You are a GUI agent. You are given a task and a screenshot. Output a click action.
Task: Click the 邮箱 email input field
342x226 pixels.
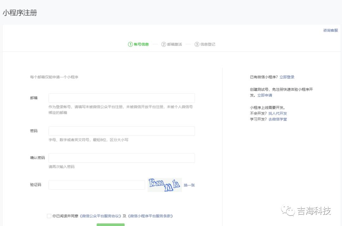point(121,98)
